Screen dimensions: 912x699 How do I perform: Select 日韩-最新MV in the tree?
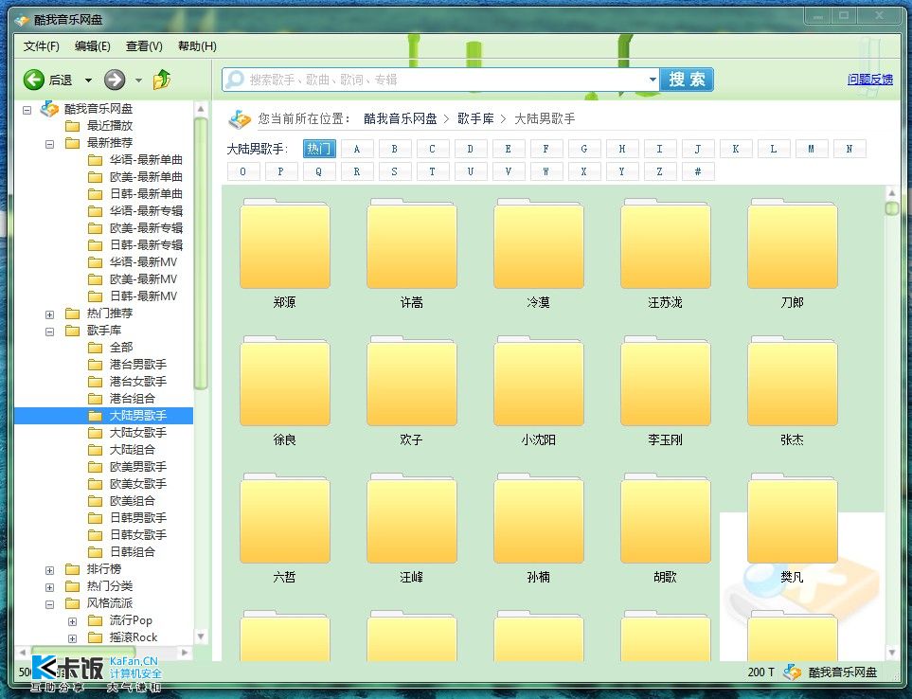tap(143, 296)
